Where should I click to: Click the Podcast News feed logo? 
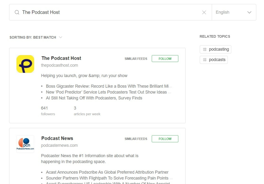coord(25,144)
